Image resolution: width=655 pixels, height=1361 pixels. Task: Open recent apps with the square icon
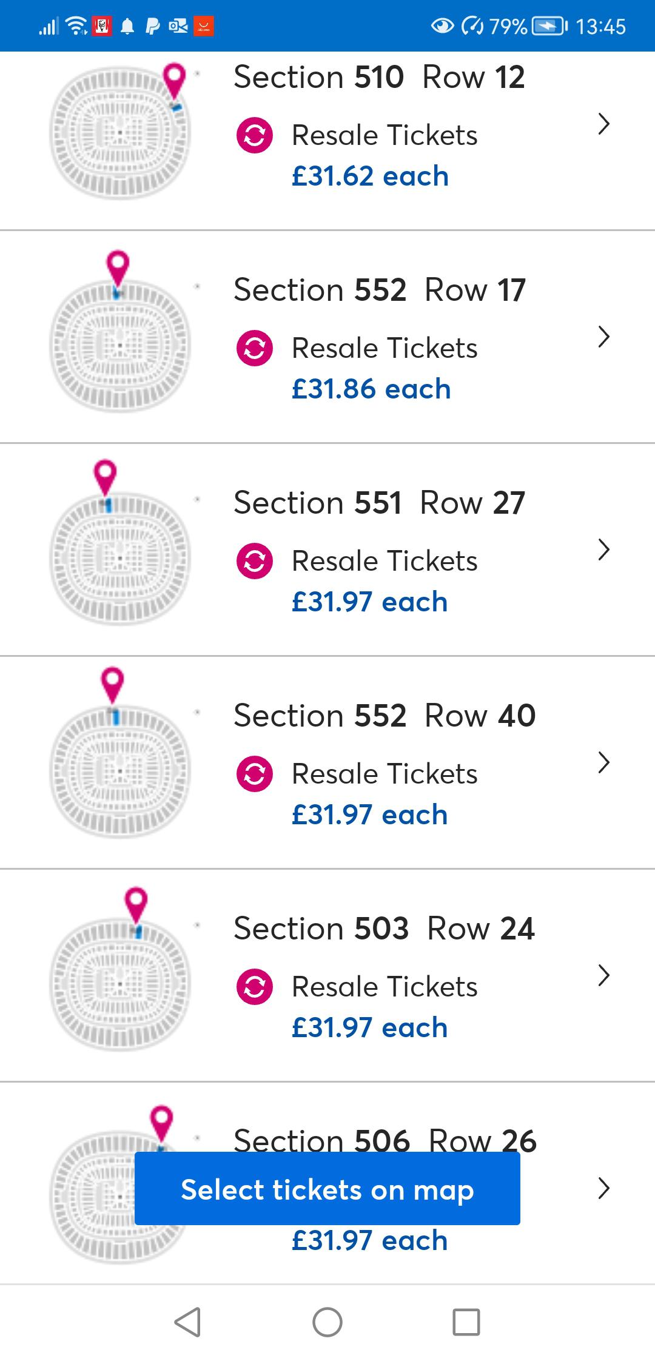(x=466, y=1322)
